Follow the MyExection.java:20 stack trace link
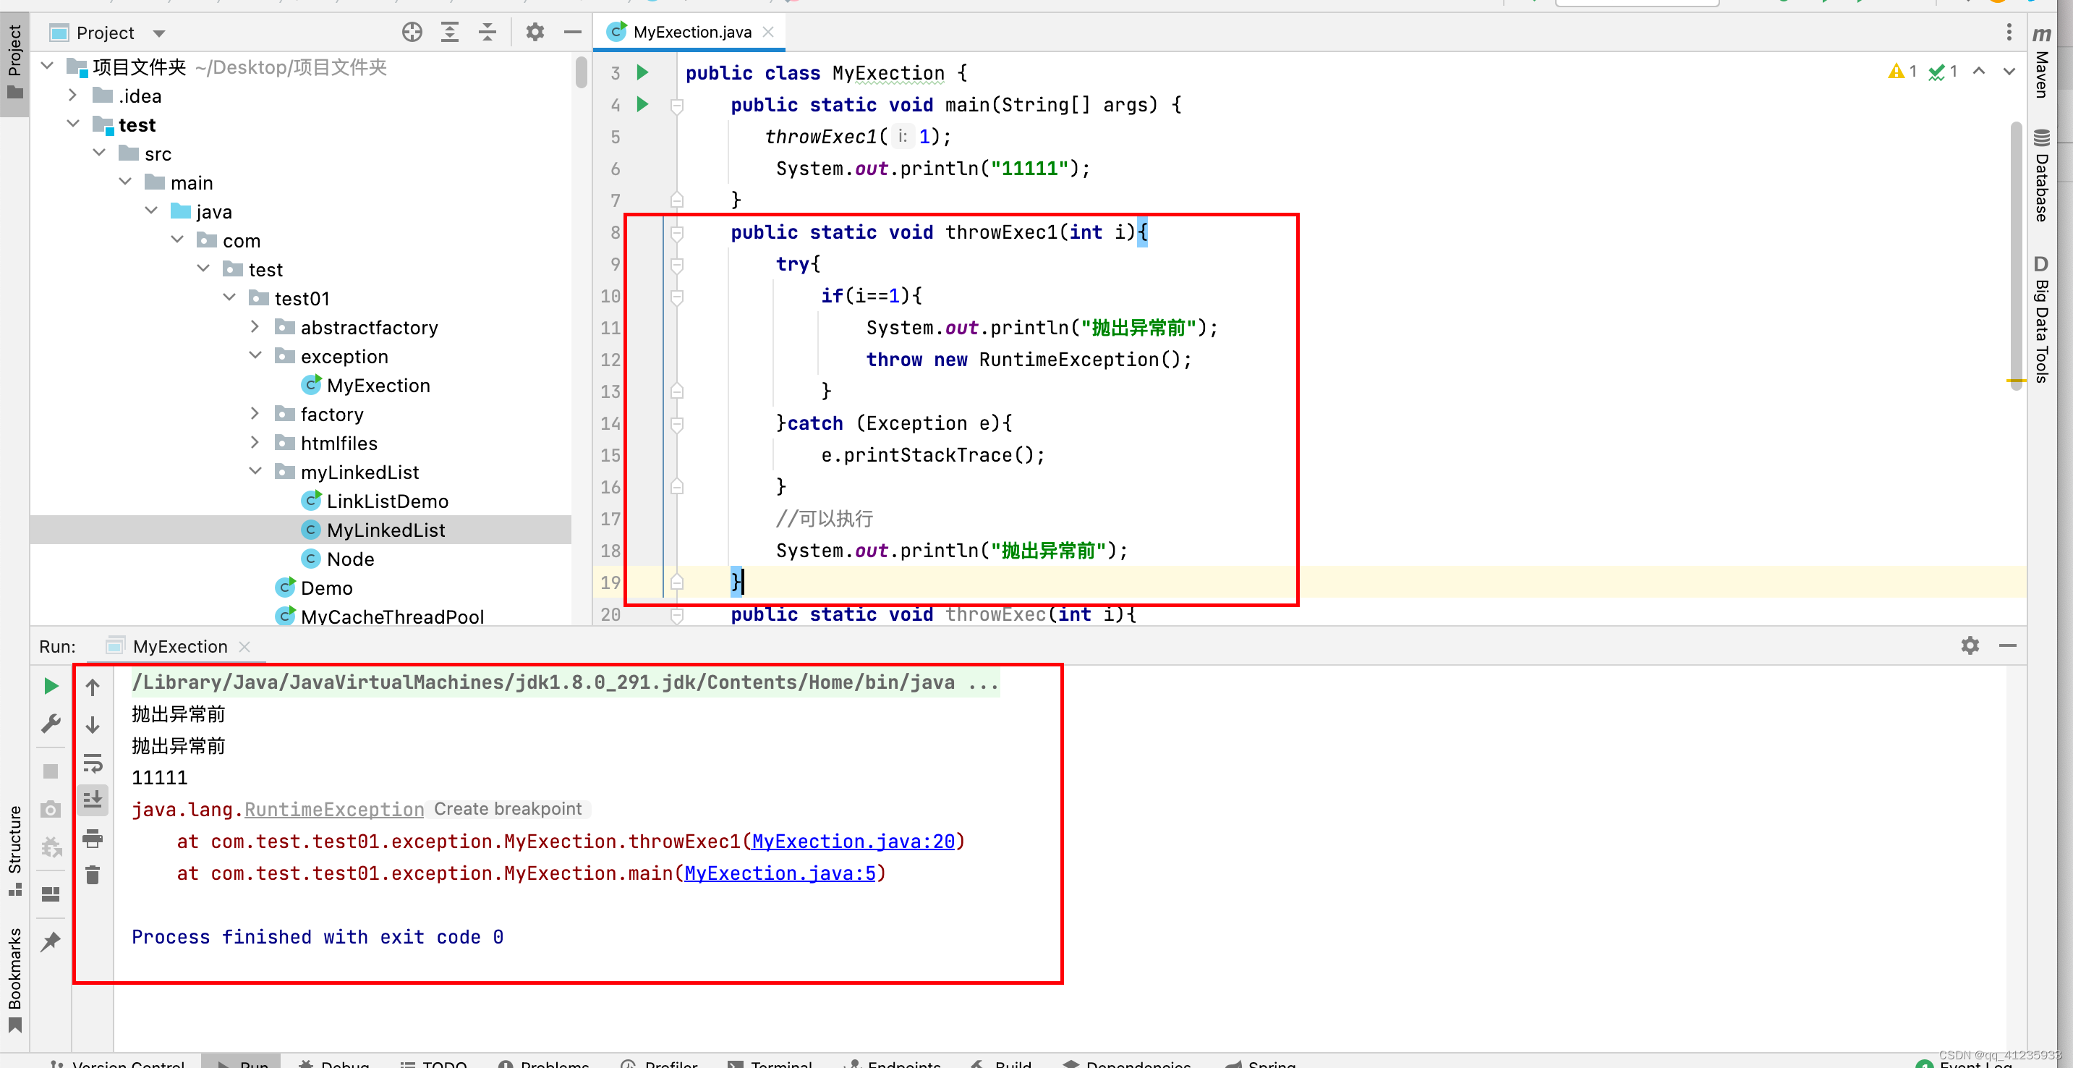Viewport: 2073px width, 1068px height. [853, 841]
